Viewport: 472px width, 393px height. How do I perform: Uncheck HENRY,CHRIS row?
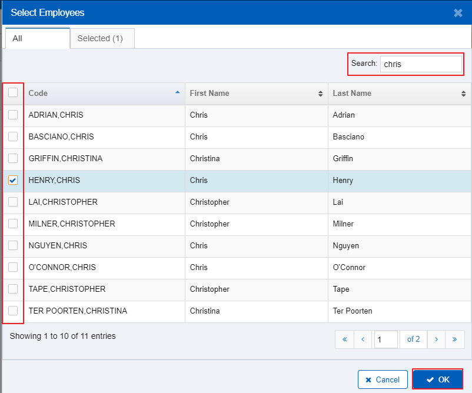pos(13,180)
